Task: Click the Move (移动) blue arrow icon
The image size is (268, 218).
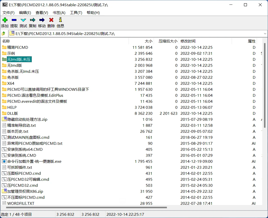Action: click(x=42, y=20)
